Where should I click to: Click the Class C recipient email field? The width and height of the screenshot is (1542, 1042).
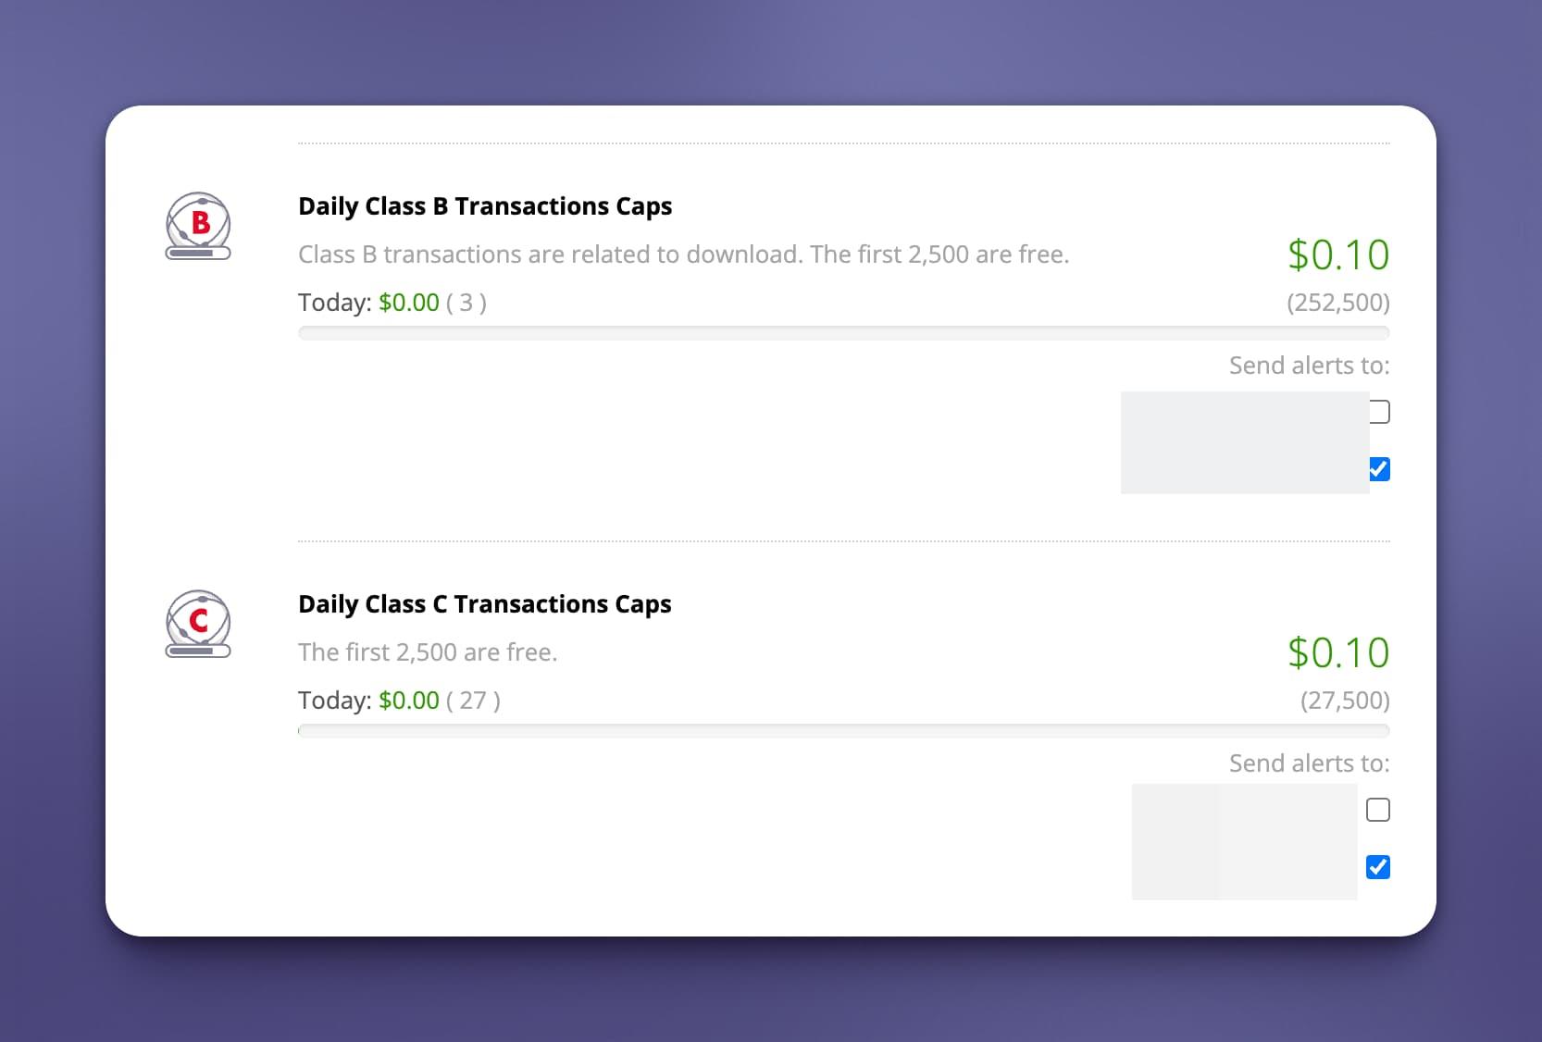coord(1245,841)
